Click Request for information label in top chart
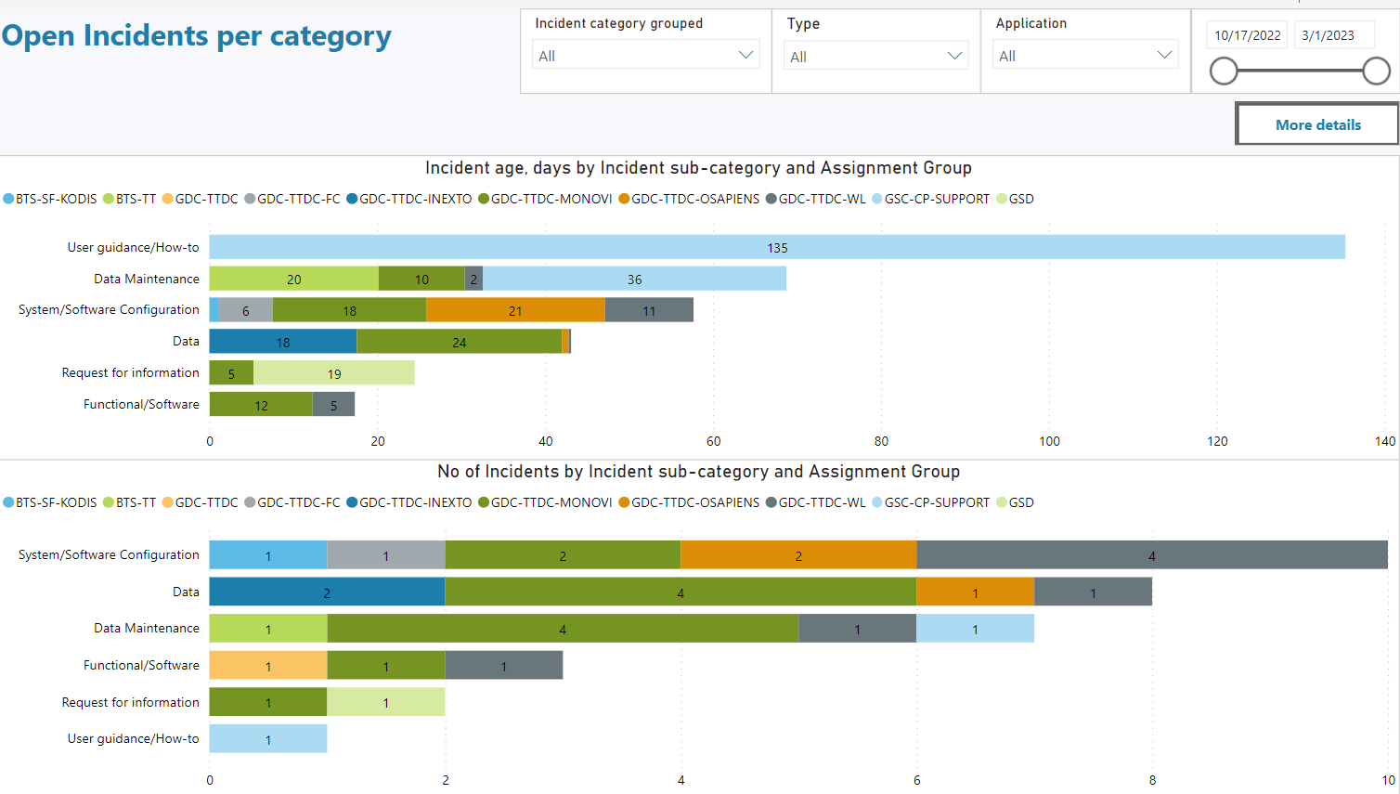 coord(130,372)
